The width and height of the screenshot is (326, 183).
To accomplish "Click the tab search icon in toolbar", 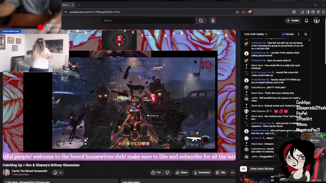I will (294, 12).
